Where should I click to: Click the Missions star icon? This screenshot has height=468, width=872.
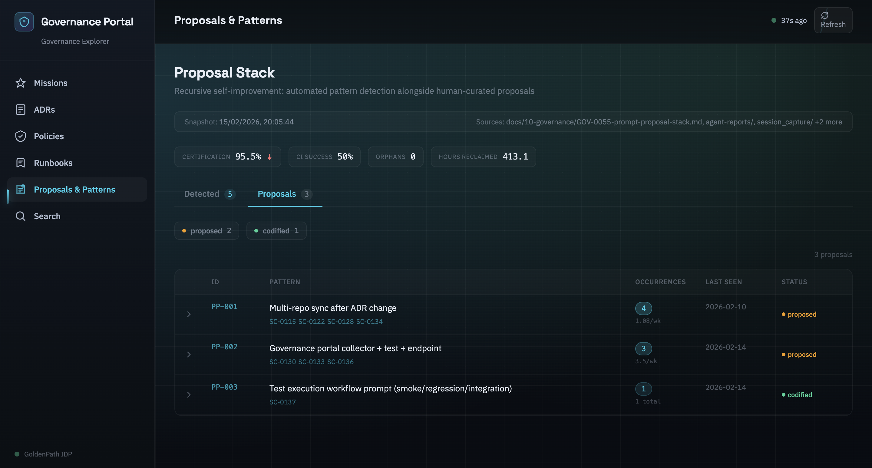click(21, 83)
